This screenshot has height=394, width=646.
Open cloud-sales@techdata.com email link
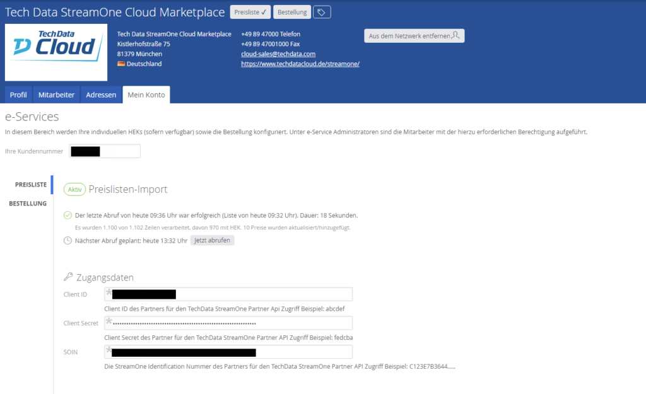tap(278, 54)
